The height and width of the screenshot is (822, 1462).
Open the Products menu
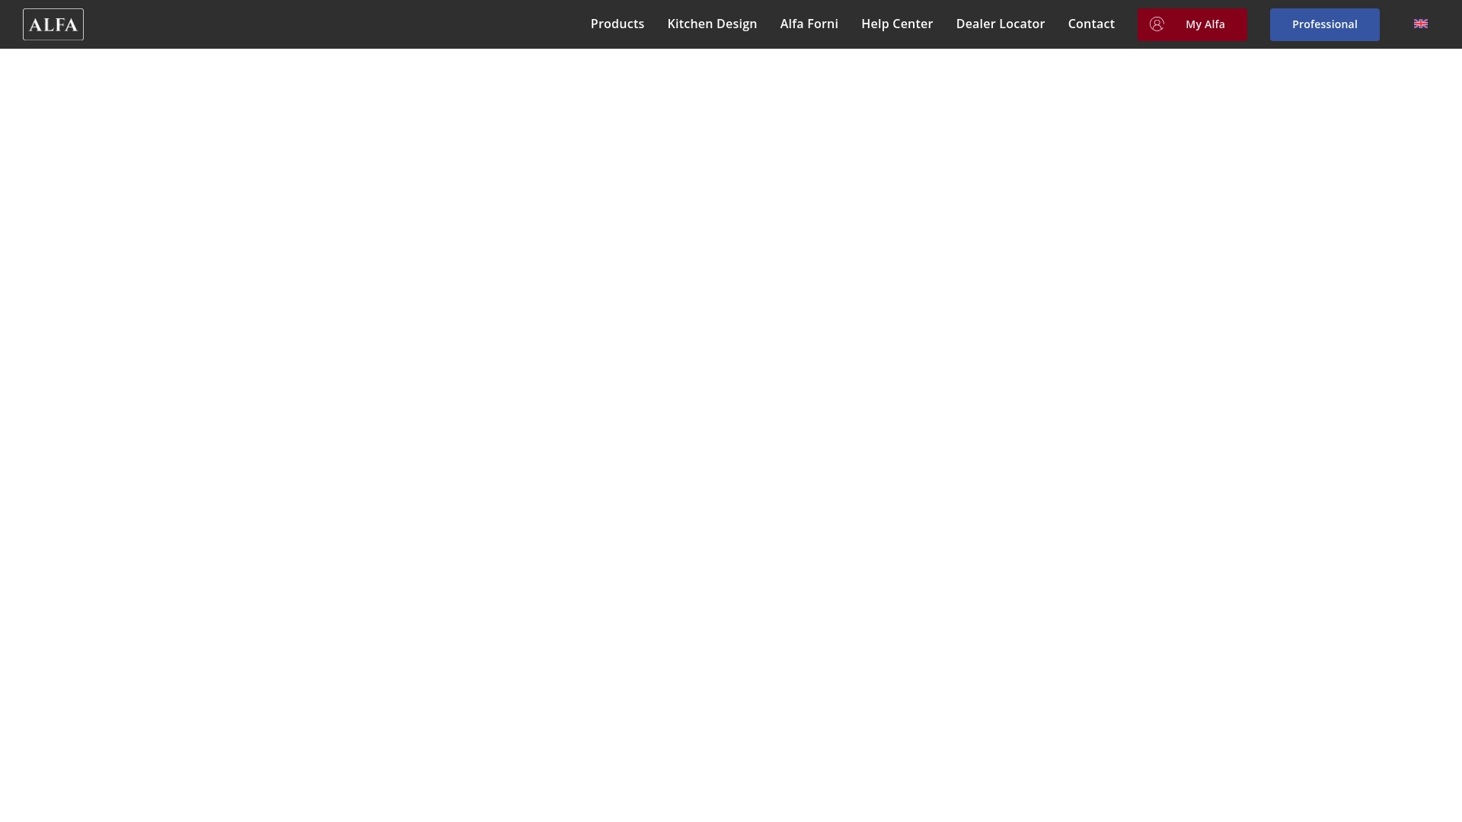point(618,24)
